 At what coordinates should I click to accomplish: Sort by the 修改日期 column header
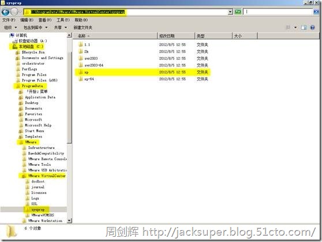point(176,36)
